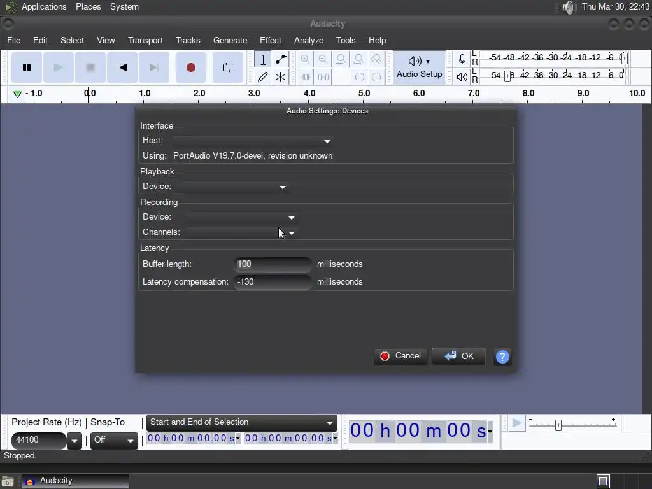
Task: Open the Effect menu
Action: [x=270, y=40]
